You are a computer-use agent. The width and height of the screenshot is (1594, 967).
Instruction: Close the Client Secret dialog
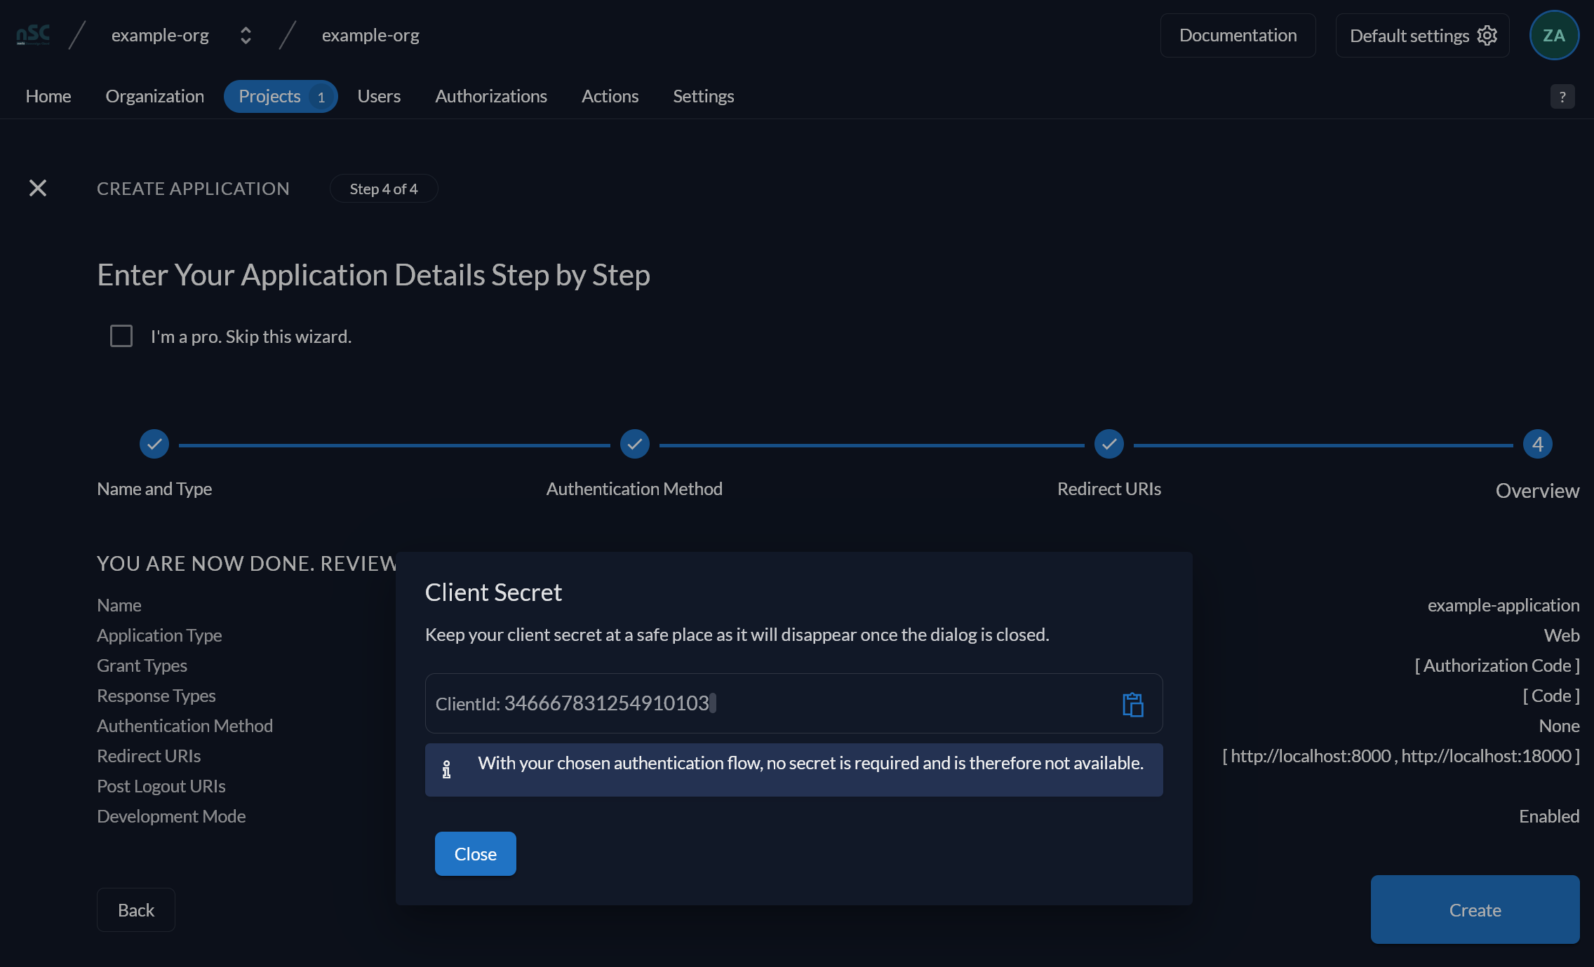(x=476, y=853)
